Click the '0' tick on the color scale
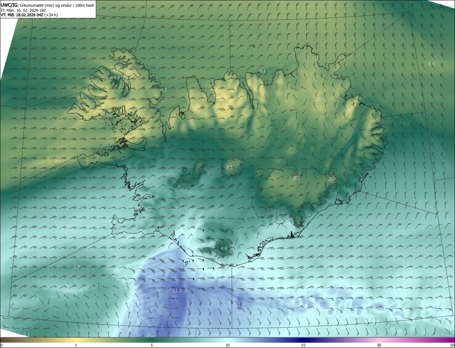 click(x=1, y=345)
